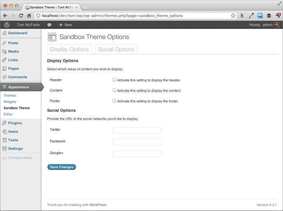The image size is (283, 211).
Task: Focus the Facebook URL input field
Action: (x=137, y=142)
